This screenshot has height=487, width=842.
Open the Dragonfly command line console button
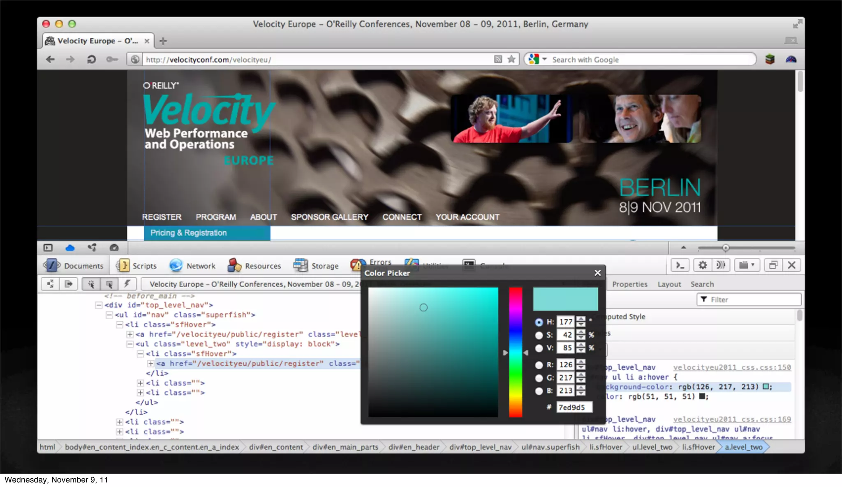[x=680, y=265]
